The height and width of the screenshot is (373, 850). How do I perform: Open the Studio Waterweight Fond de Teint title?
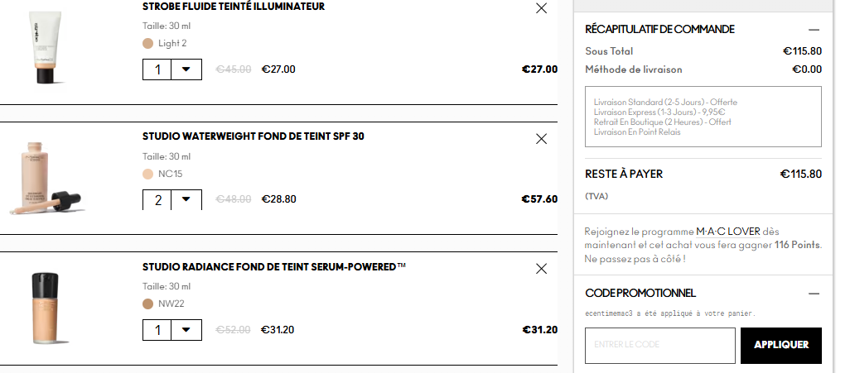tap(253, 136)
